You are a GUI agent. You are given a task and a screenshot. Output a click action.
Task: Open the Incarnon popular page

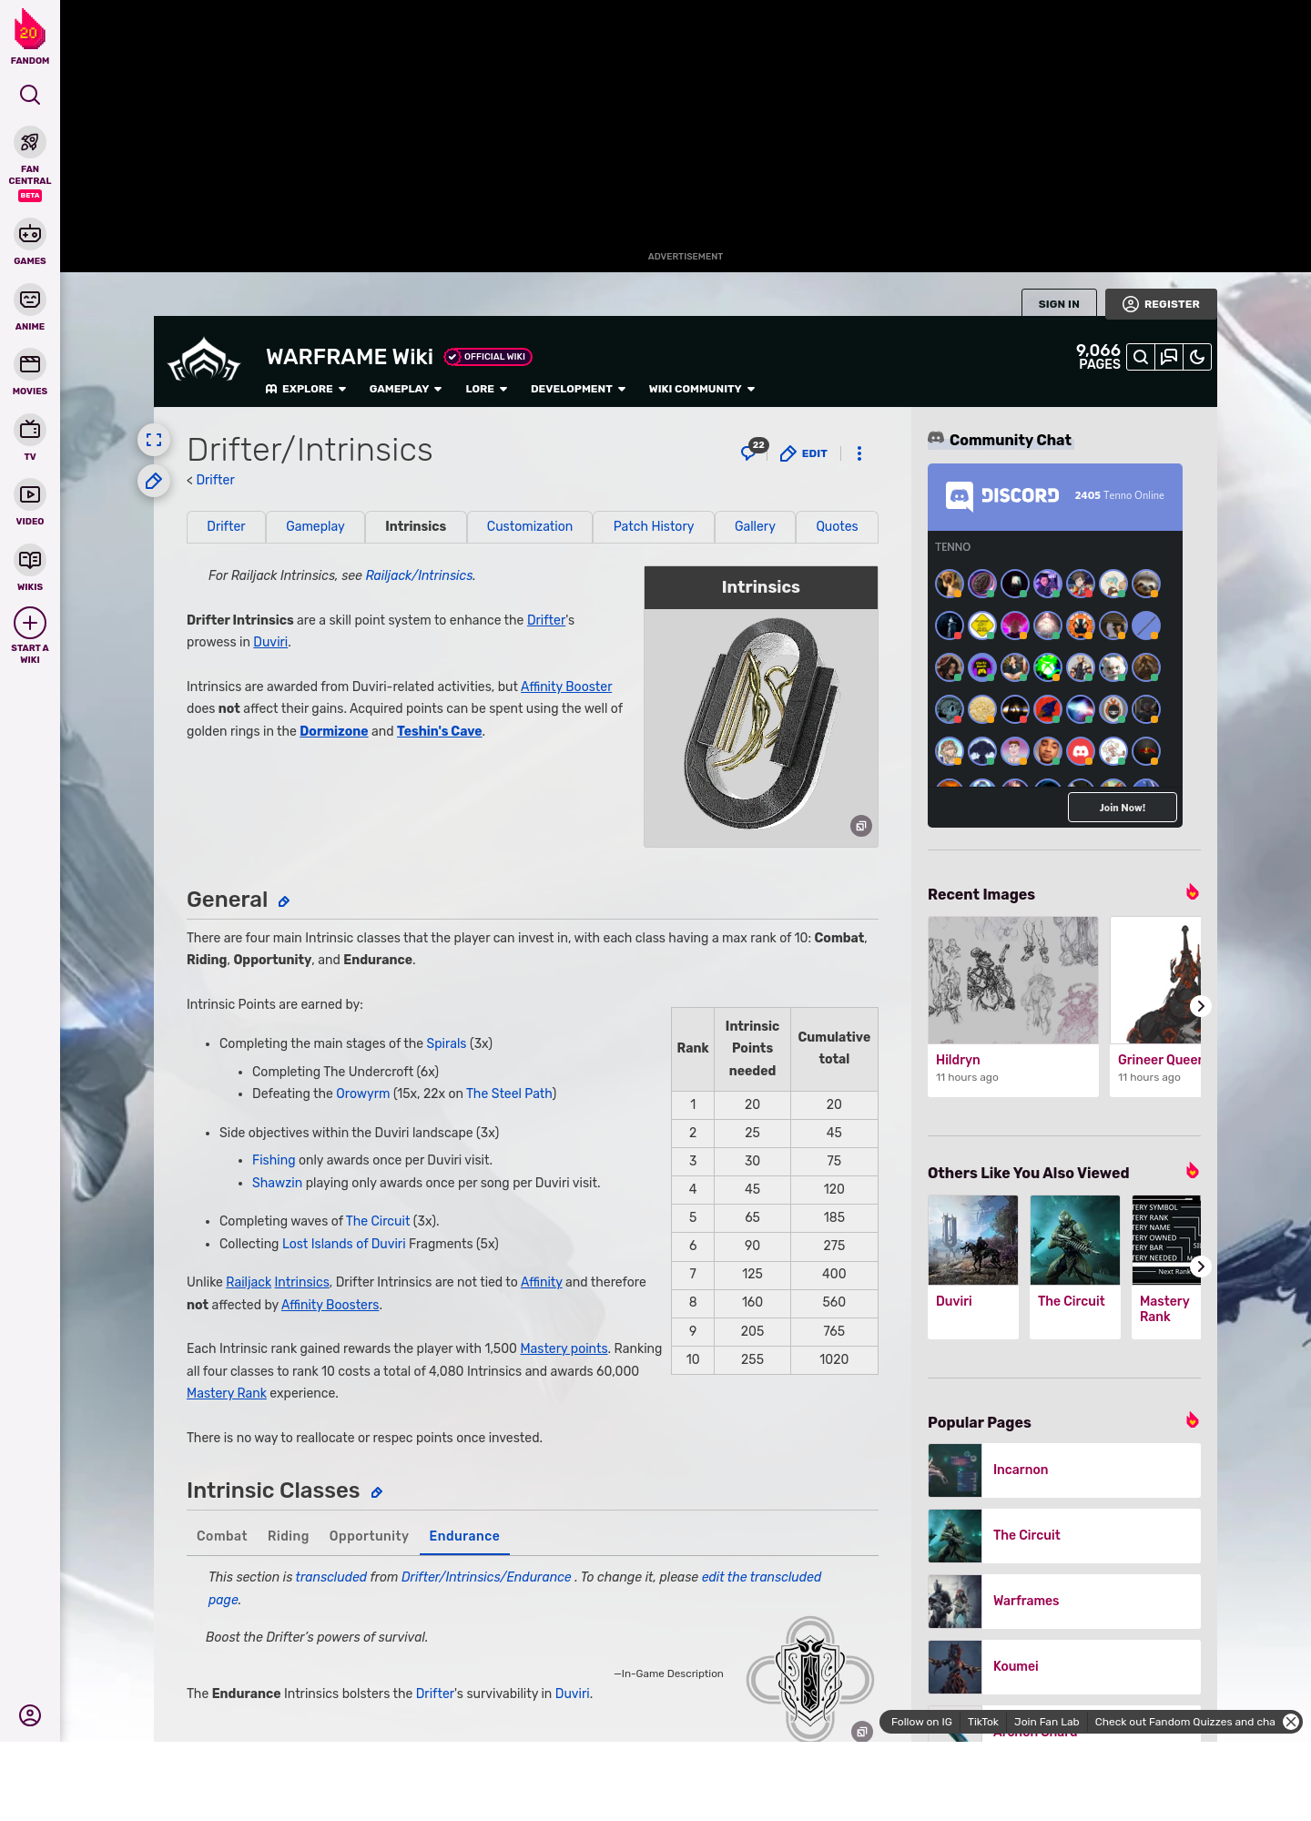(1064, 1470)
